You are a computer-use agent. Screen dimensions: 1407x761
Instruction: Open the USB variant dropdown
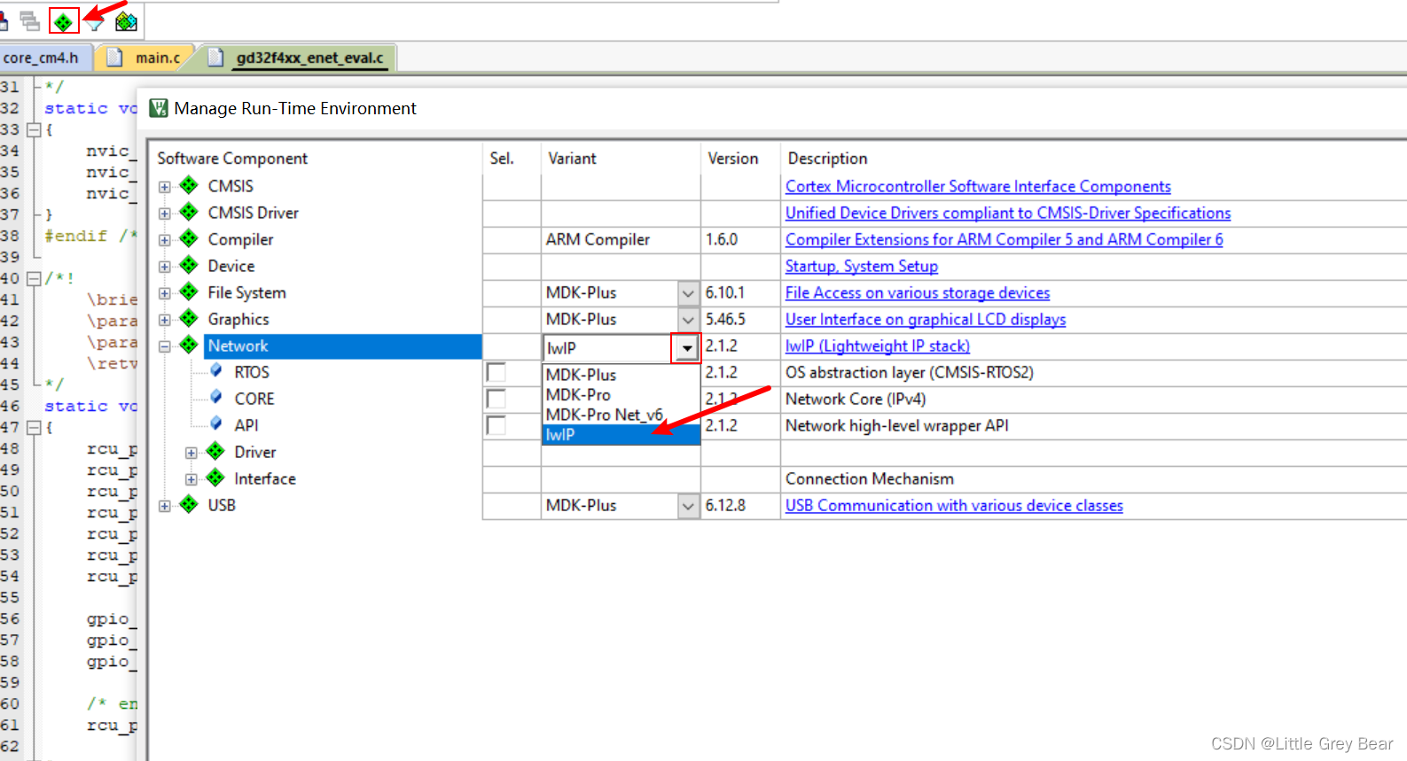(688, 506)
